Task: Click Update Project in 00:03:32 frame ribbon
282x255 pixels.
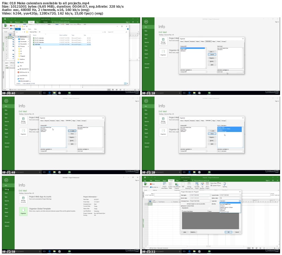Action: click(x=215, y=185)
